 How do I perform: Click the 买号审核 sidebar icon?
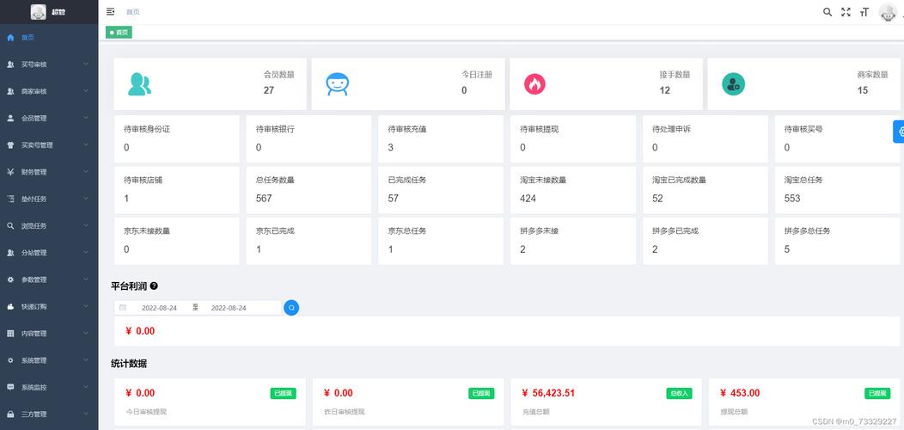tap(10, 64)
